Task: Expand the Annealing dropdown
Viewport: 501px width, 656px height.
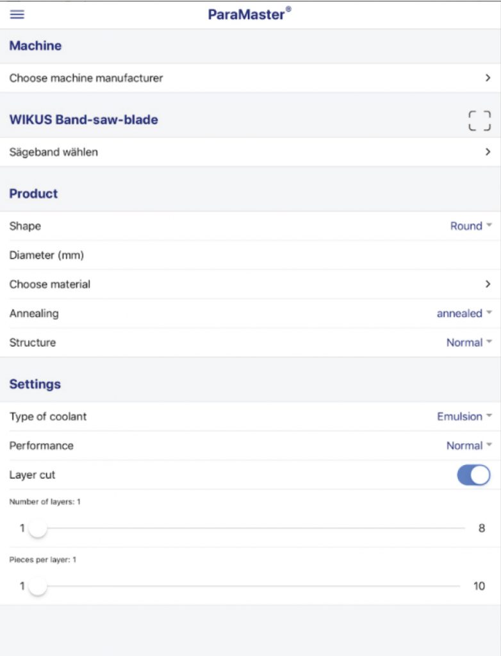Action: (x=464, y=313)
